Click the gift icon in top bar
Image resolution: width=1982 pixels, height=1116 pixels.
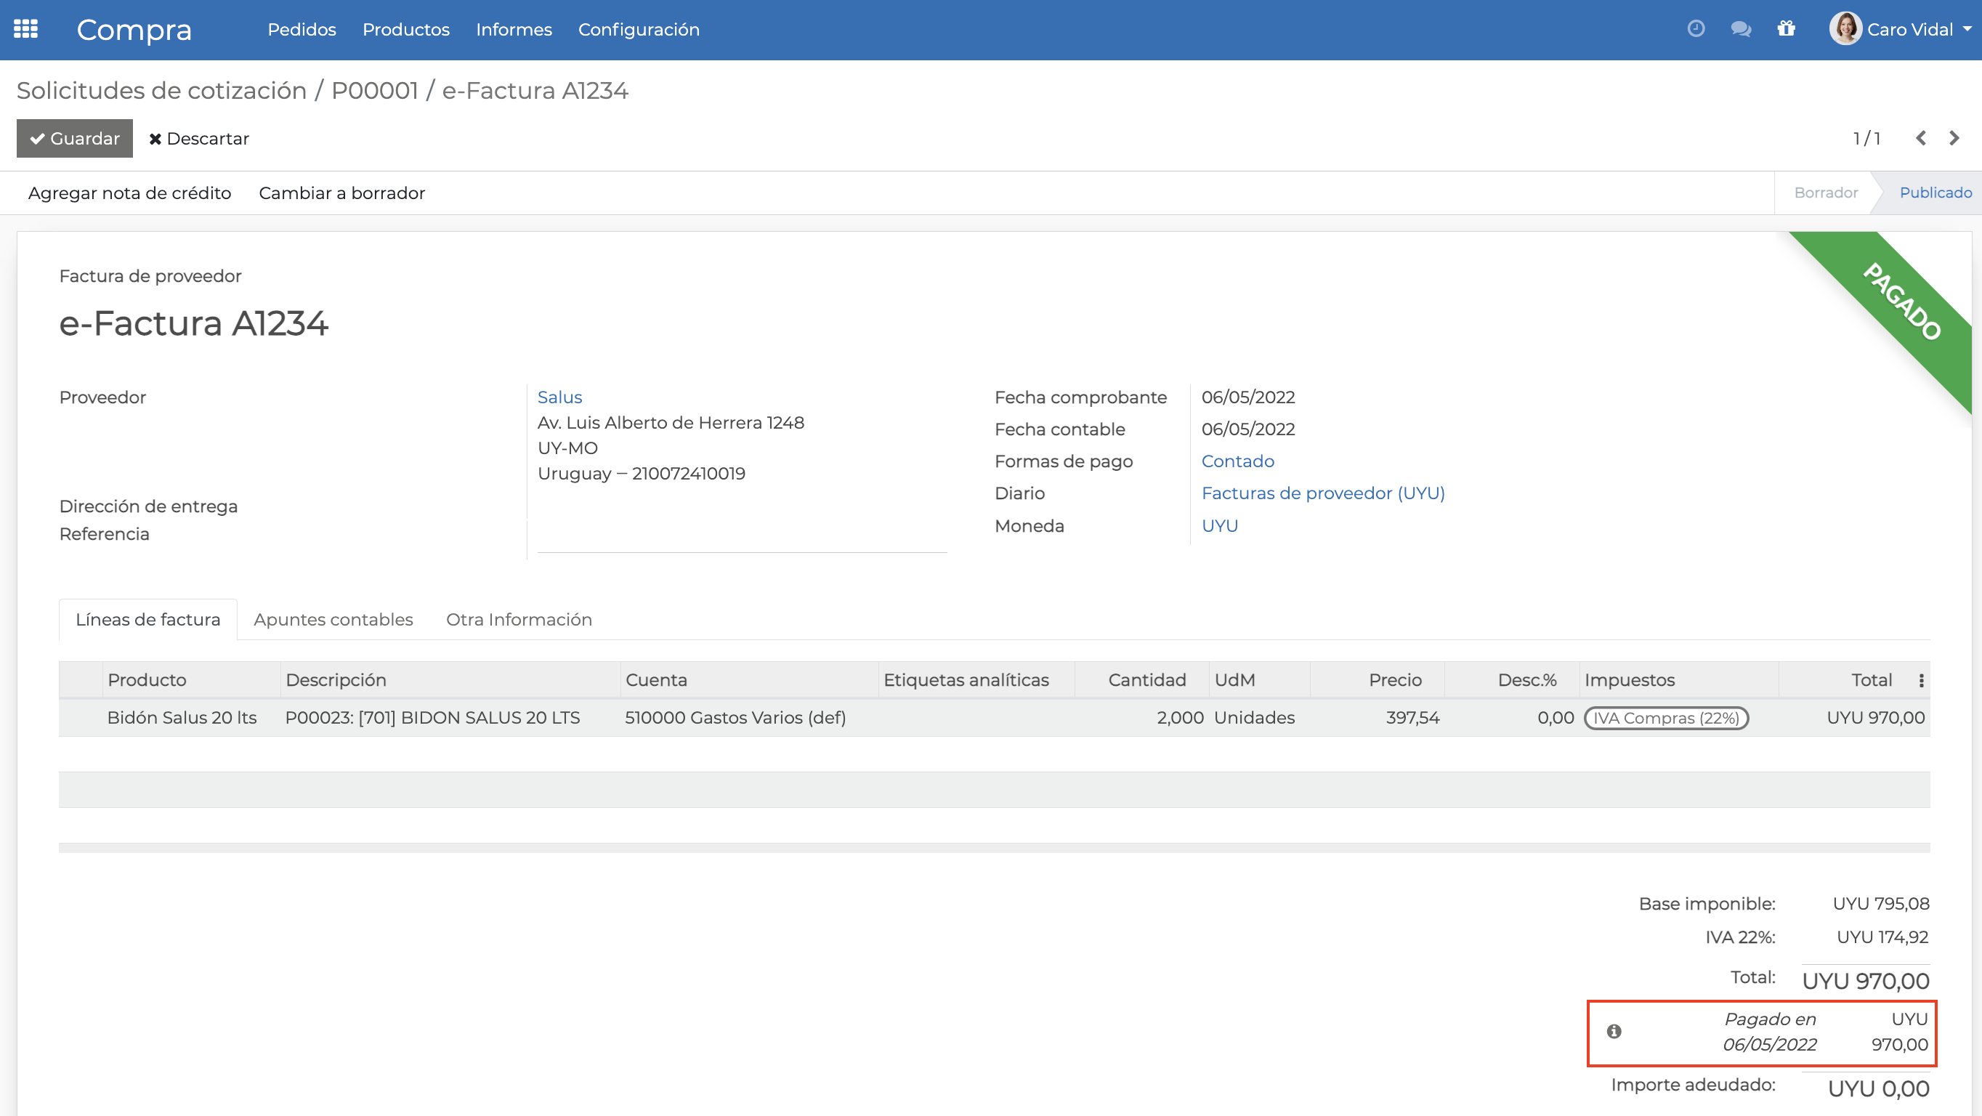point(1786,29)
